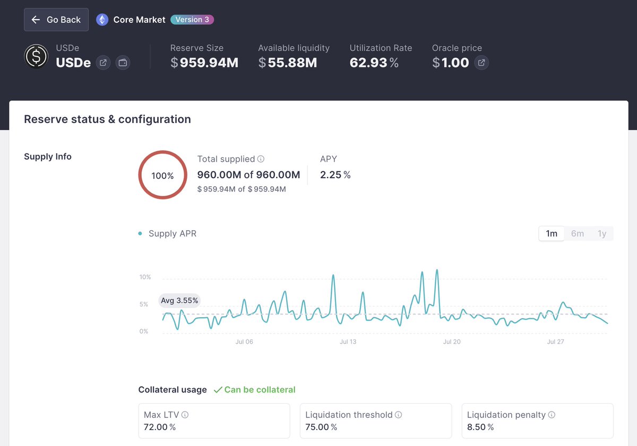637x446 pixels.
Task: Click the Jul 20 point on the chart
Action: click(x=452, y=342)
